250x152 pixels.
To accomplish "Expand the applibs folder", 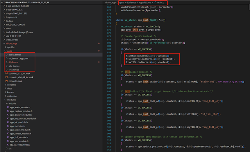I will pyautogui.click(x=5, y=47).
